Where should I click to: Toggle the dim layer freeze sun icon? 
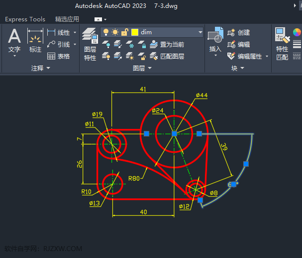115,32
